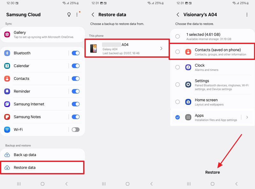
Task: Select the Samsung Internet icon
Action: click(7, 104)
